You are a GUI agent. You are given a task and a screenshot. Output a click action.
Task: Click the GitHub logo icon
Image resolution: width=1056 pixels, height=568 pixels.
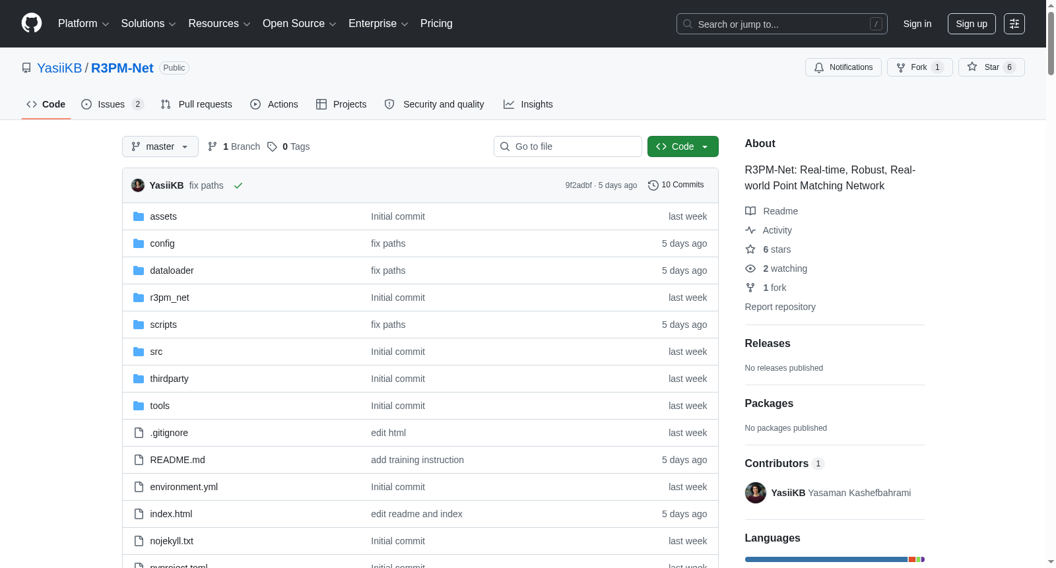coord(32,23)
